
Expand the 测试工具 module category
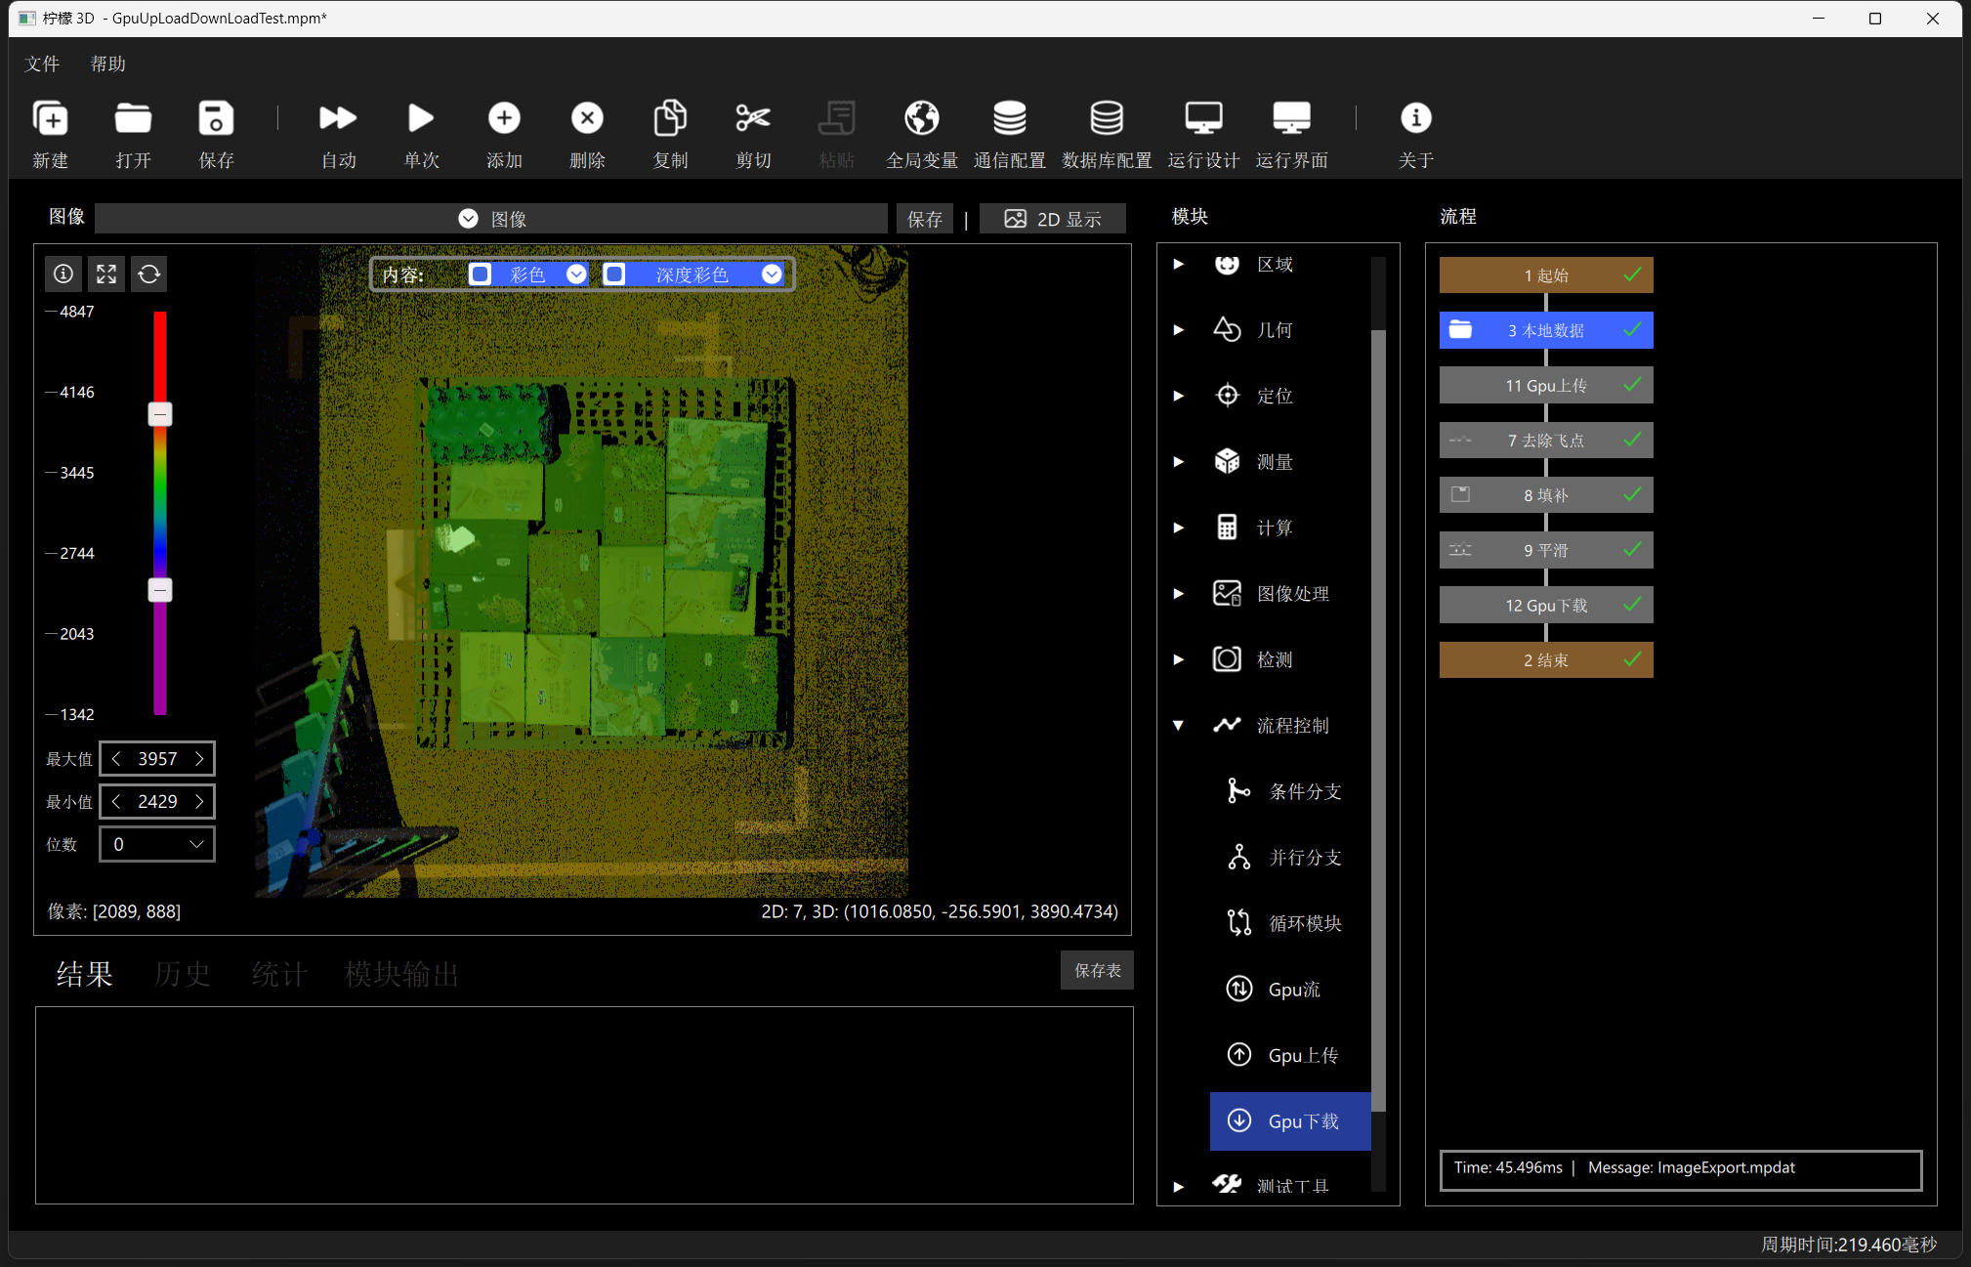1179,1186
